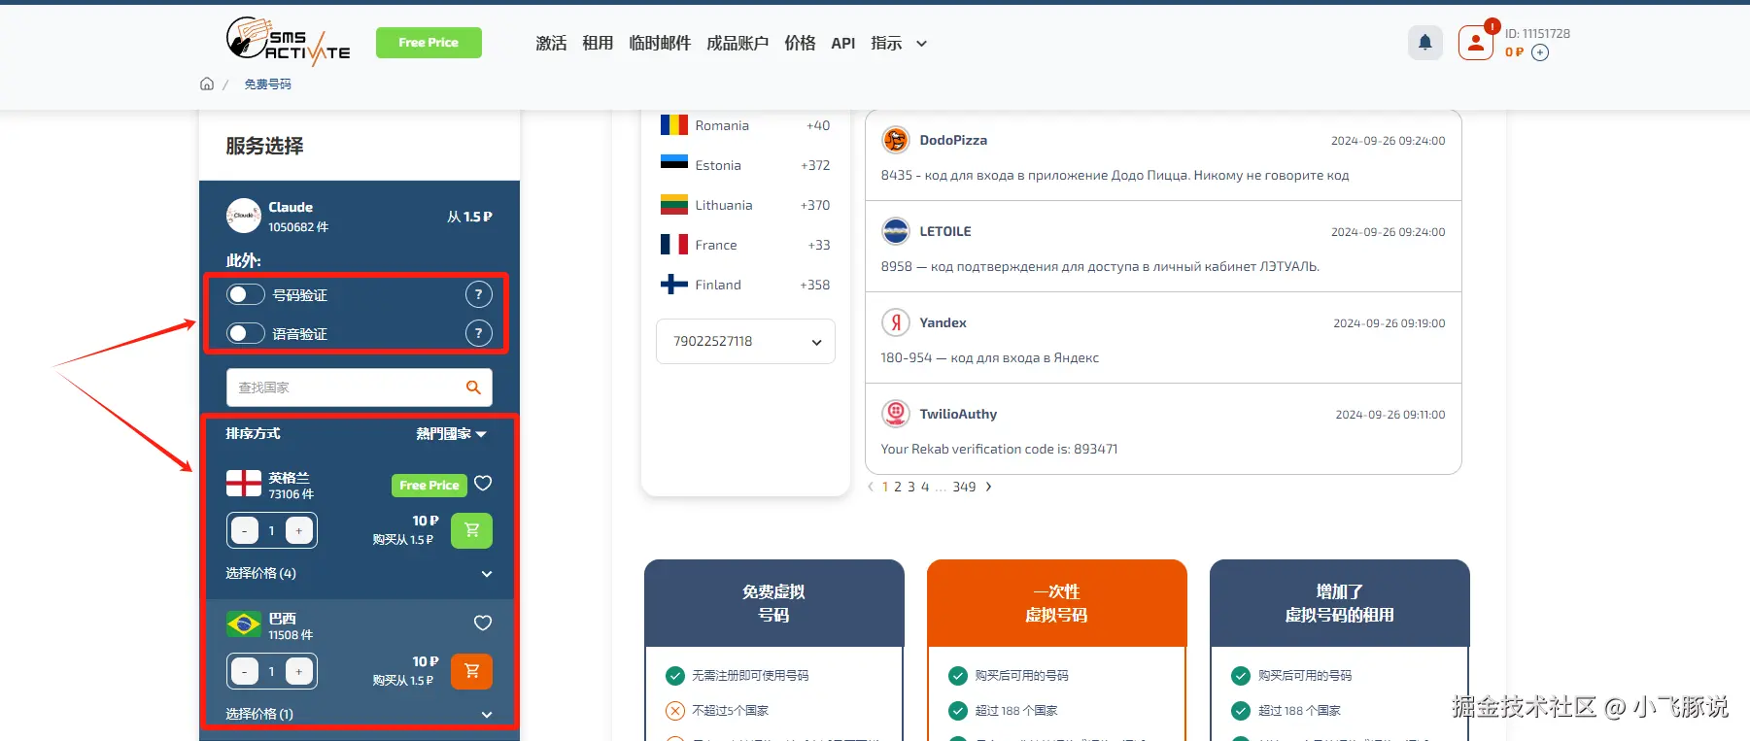Click the 免费号码 breadcrumb link
Viewport: 1750px width, 741px height.
click(267, 84)
